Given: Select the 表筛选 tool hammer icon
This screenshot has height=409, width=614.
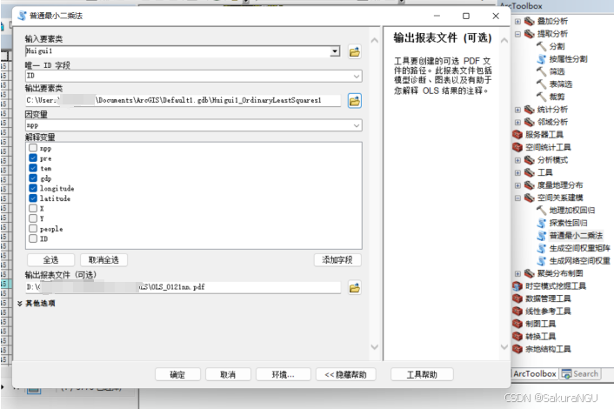Looking at the screenshot, I should coord(541,84).
